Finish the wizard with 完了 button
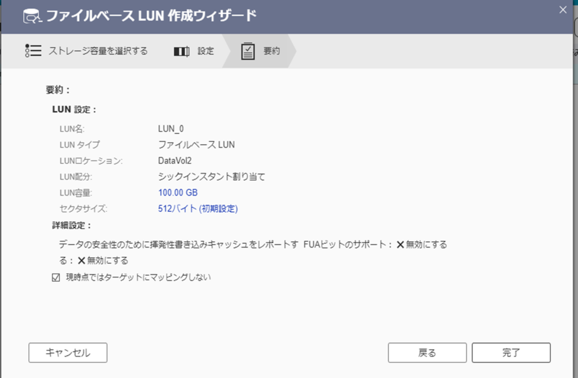This screenshot has height=378, width=578. [x=511, y=353]
